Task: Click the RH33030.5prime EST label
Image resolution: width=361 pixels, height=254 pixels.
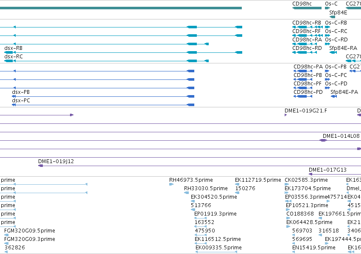Action: [x=206, y=188]
